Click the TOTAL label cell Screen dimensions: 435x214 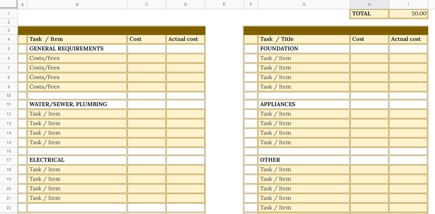[369, 14]
